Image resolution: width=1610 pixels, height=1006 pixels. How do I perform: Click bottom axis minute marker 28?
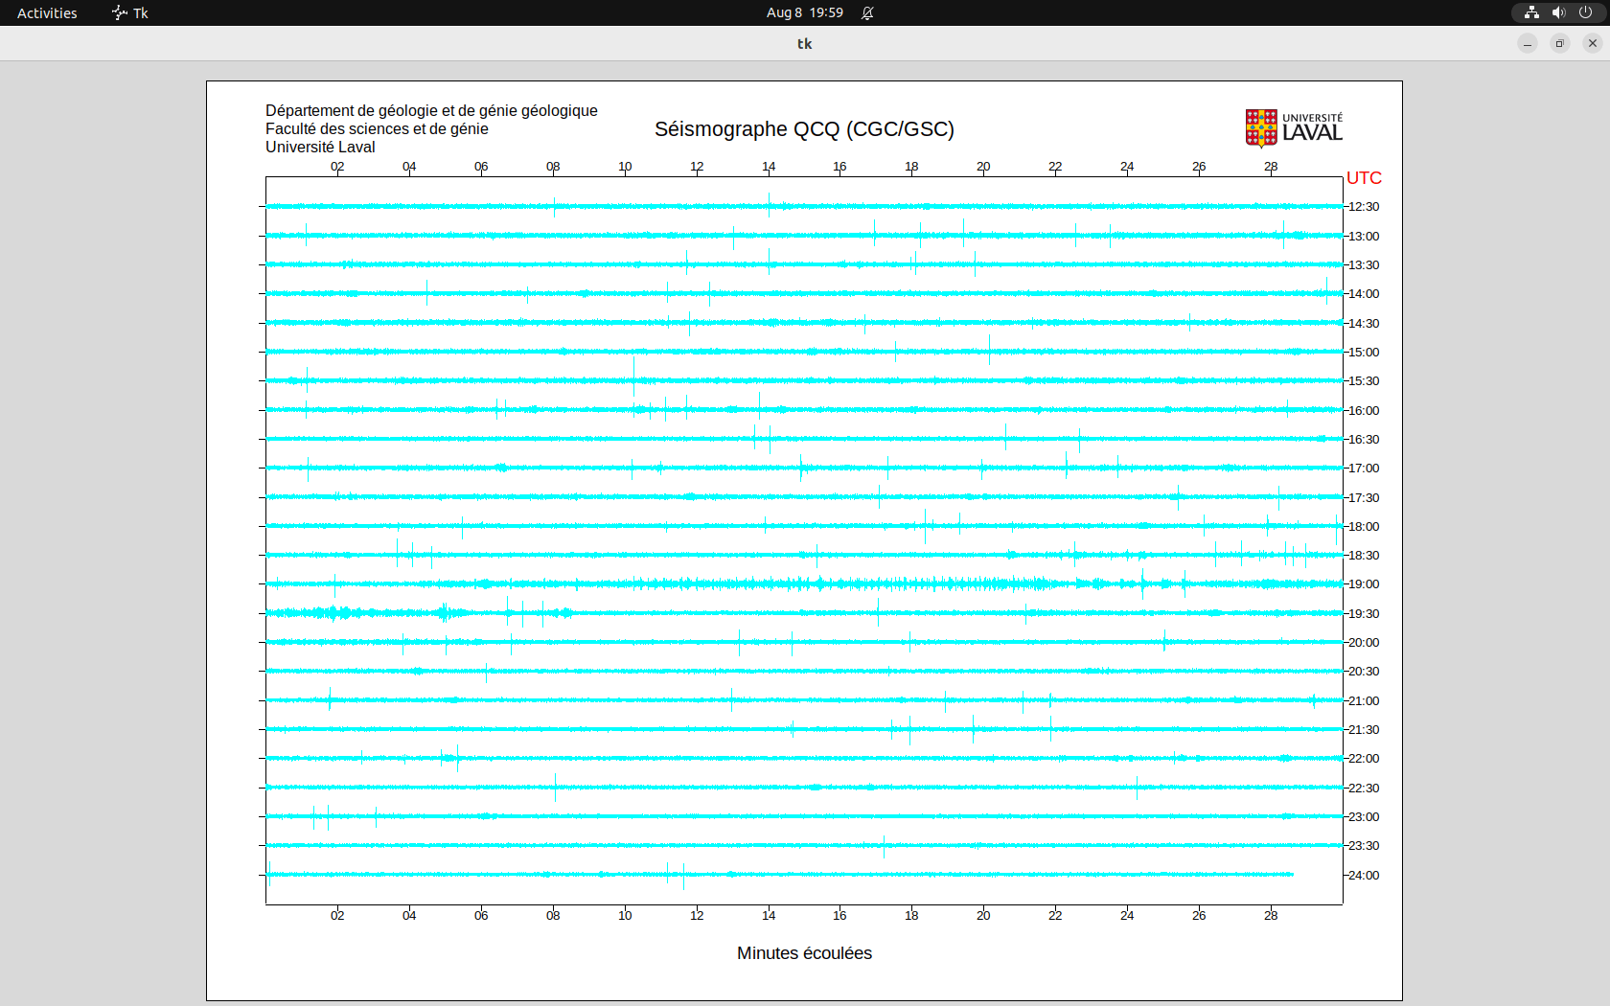[1271, 916]
